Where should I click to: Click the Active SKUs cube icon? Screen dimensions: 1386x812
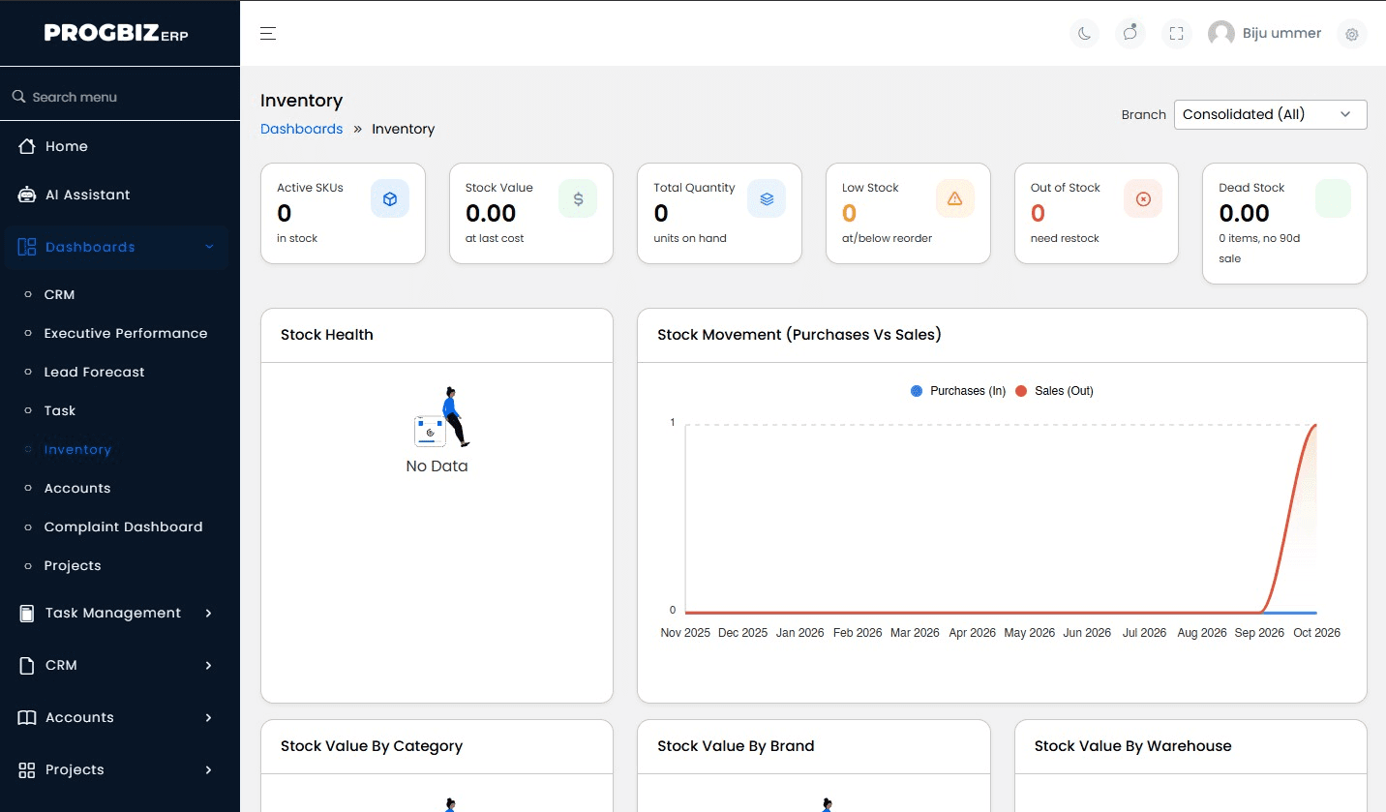390,198
